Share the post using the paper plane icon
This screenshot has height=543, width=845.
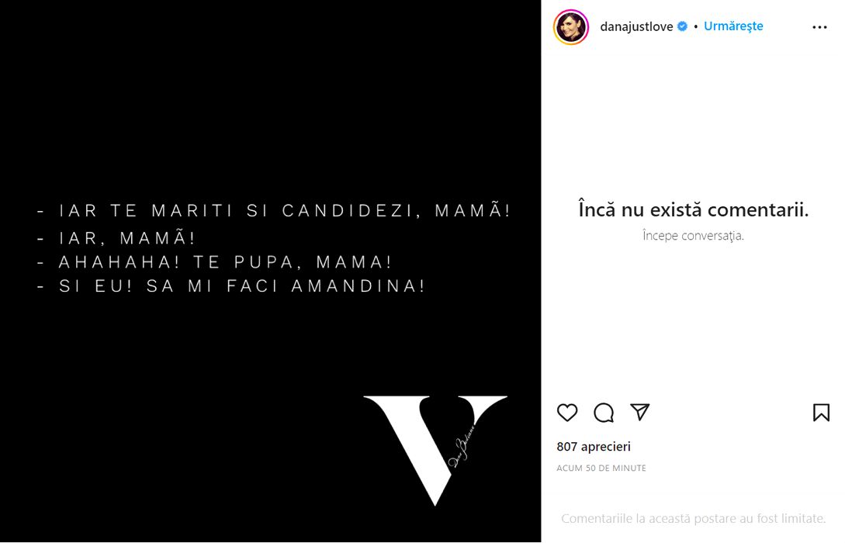click(639, 412)
